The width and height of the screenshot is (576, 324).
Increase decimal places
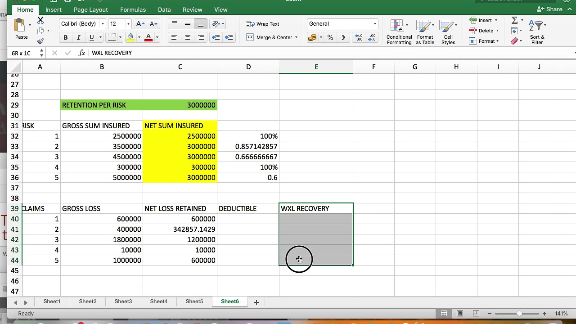[x=359, y=38]
